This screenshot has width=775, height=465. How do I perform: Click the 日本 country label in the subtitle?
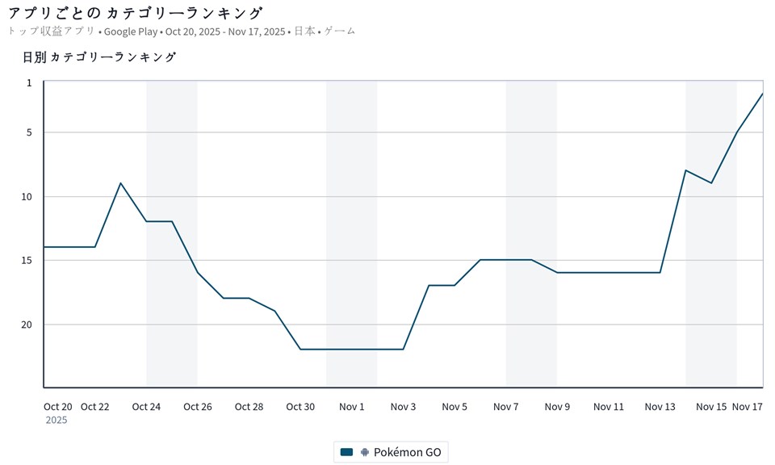coord(304,31)
